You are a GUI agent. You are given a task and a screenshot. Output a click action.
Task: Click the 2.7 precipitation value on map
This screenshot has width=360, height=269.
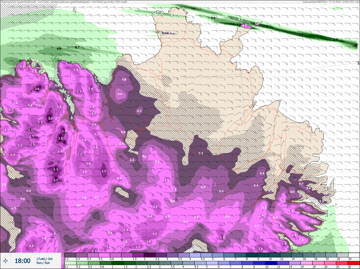click(x=55, y=180)
